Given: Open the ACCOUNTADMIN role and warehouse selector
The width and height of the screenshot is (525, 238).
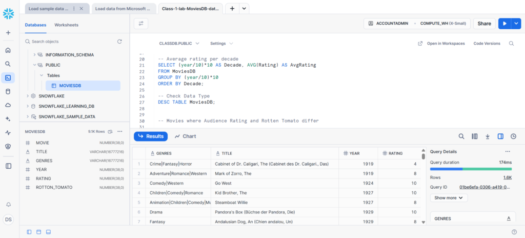Looking at the screenshot, I should [x=417, y=24].
